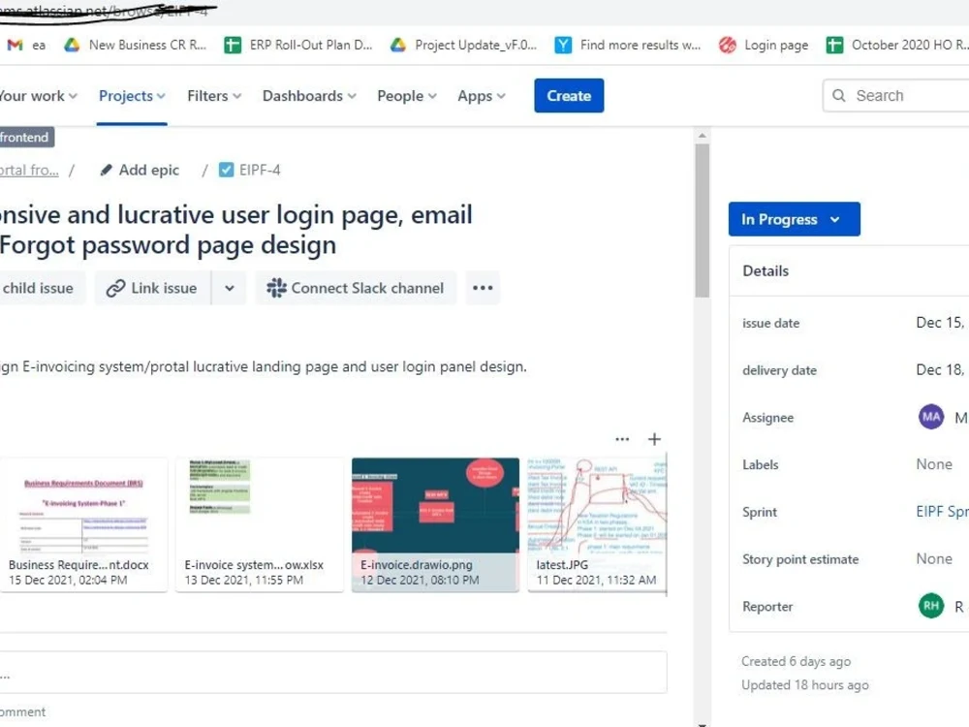
Task: Click the chain-link icon beside Link issue
Action: click(x=117, y=288)
